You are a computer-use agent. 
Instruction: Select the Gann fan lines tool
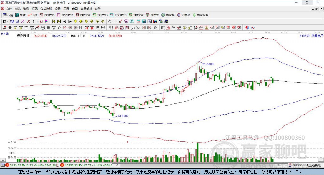(116, 27)
